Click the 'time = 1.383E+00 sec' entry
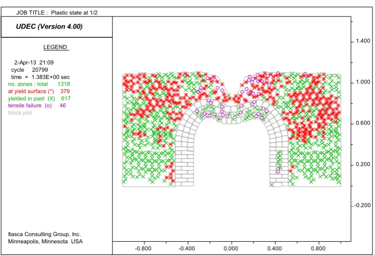The height and width of the screenshot is (255, 375). (41, 77)
